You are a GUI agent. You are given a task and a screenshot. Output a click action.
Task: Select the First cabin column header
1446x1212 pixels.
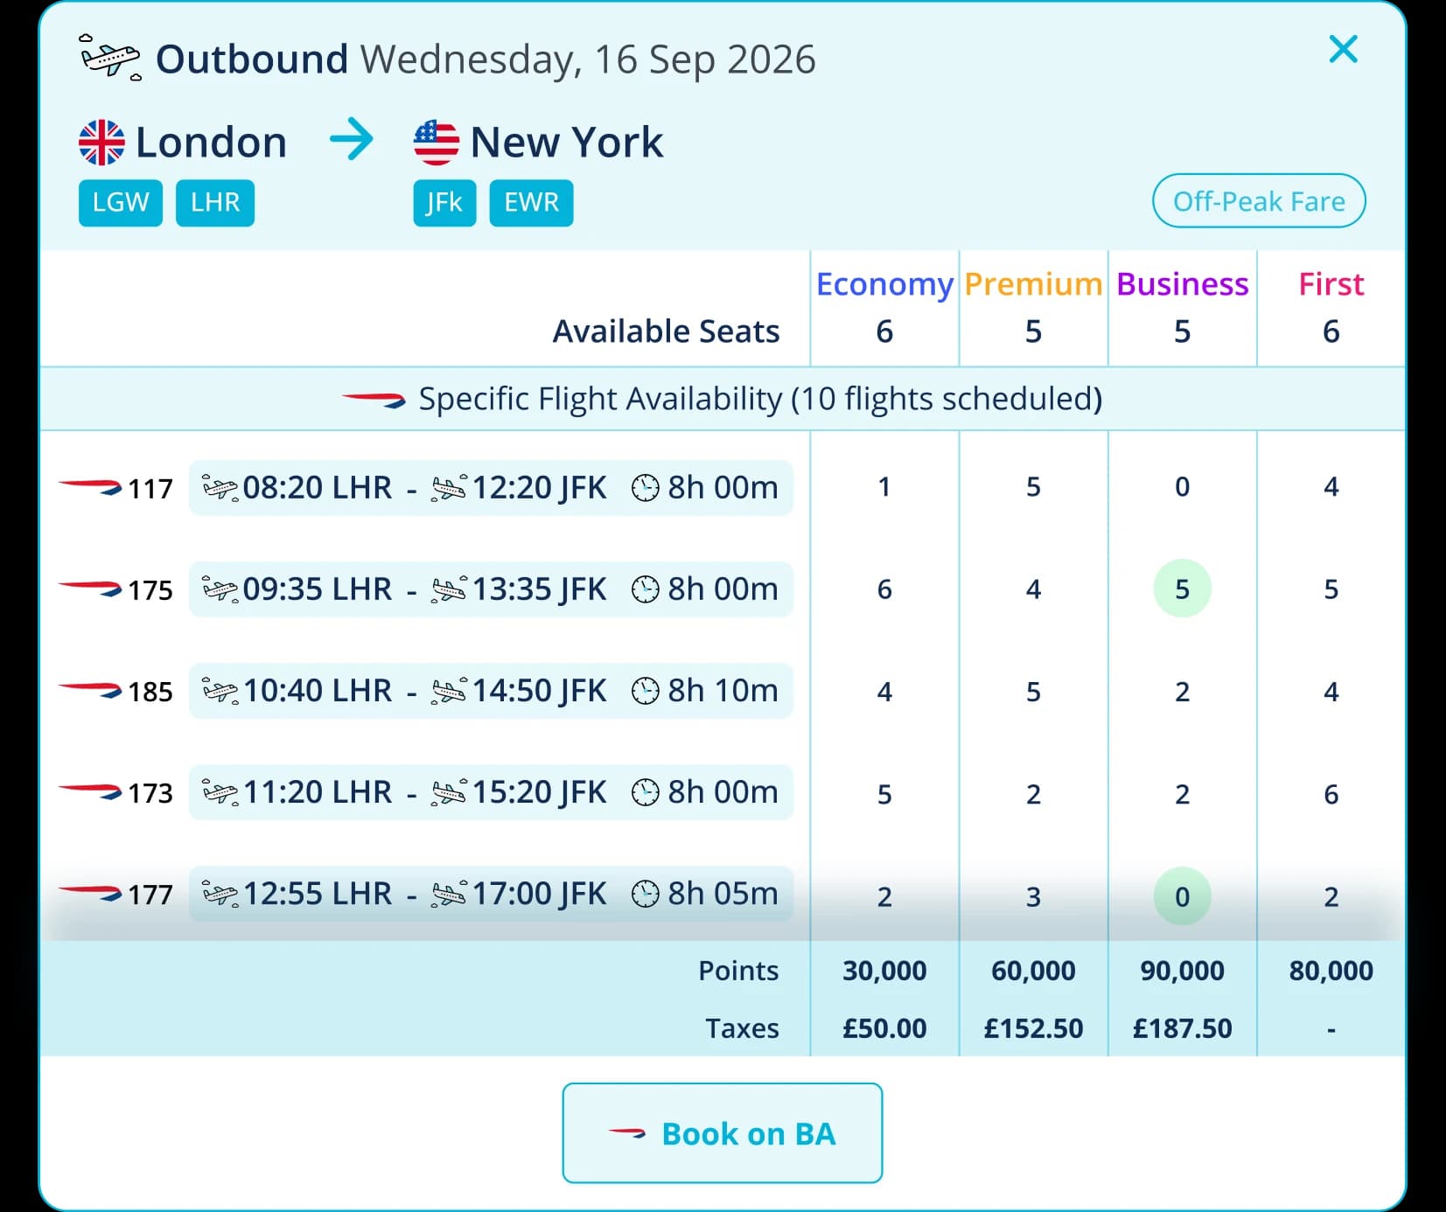(x=1331, y=284)
